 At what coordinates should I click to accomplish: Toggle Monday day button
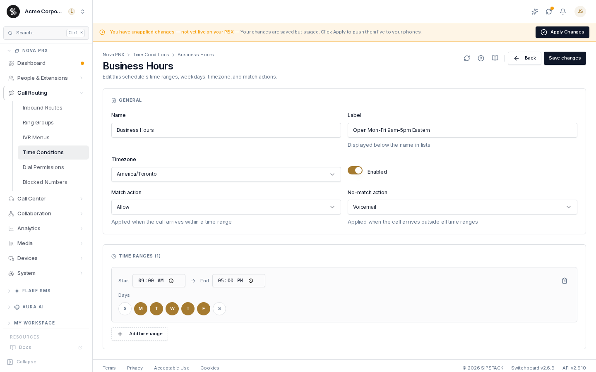click(x=141, y=309)
